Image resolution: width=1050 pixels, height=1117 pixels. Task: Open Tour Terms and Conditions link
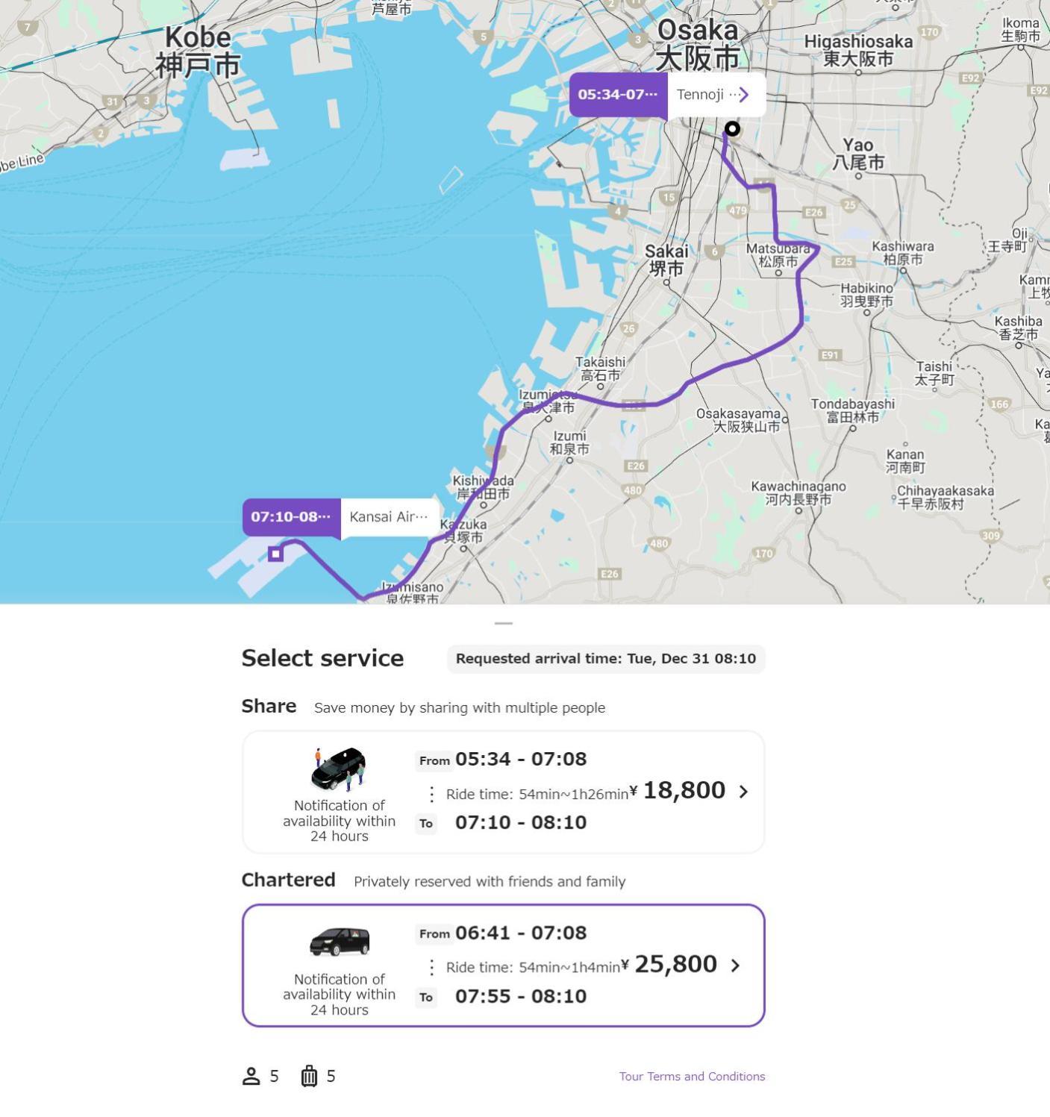(691, 1076)
